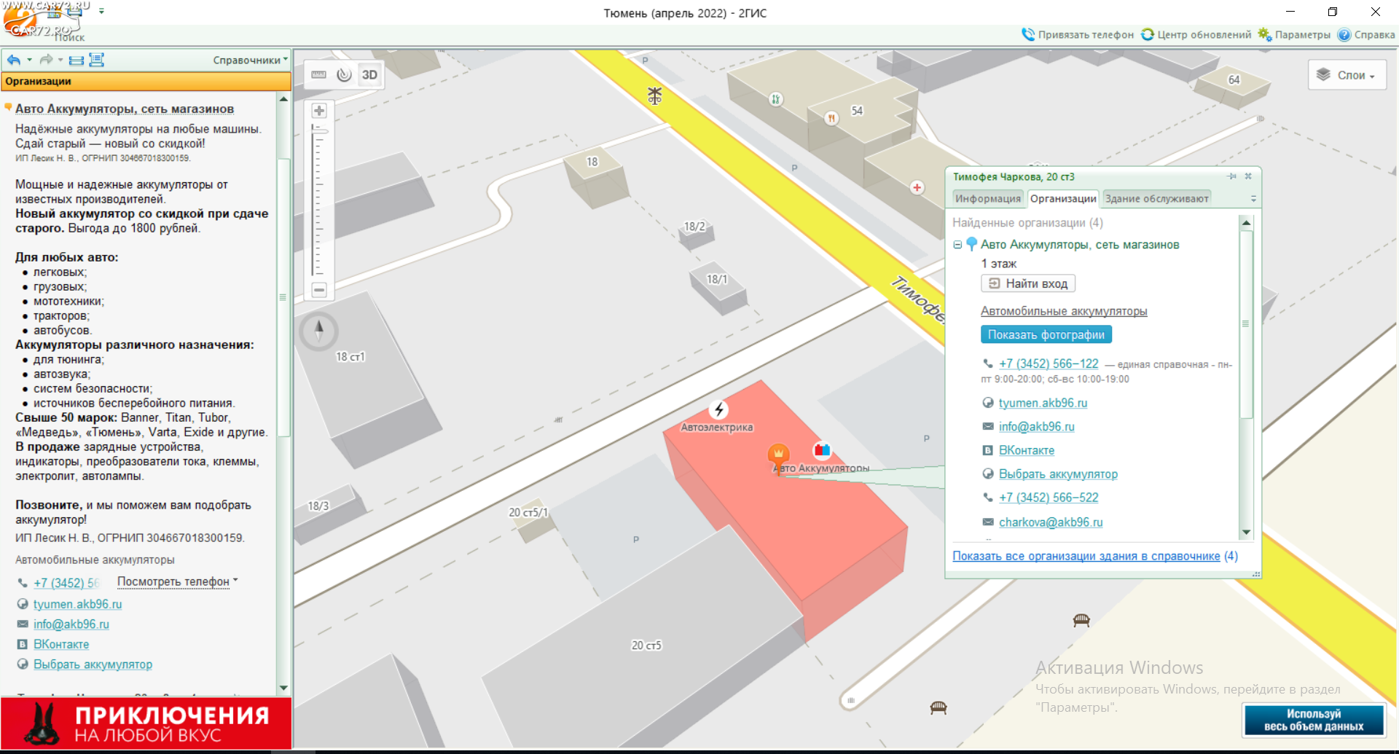Click the popup scrollbar down arrow
Image resolution: width=1399 pixels, height=754 pixels.
point(1246,533)
